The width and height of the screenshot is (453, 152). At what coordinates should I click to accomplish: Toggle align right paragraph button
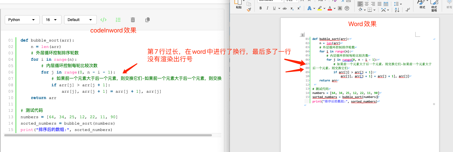pyautogui.click(x=373, y=4)
